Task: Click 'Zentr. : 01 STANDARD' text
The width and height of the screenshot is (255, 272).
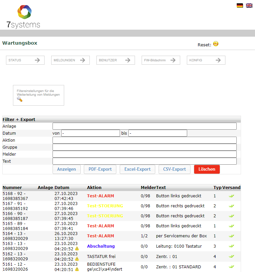Action: pos(179,267)
